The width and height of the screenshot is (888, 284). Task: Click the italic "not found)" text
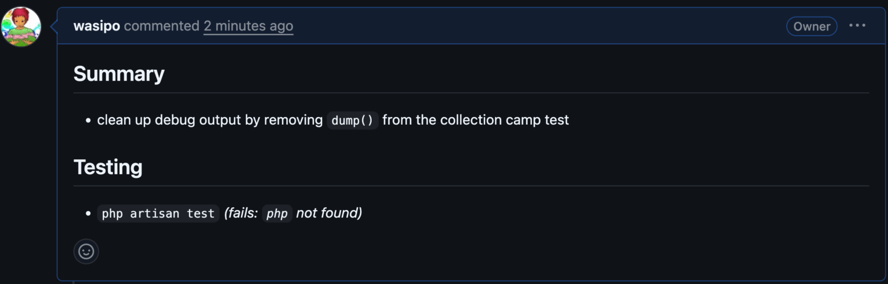click(329, 213)
